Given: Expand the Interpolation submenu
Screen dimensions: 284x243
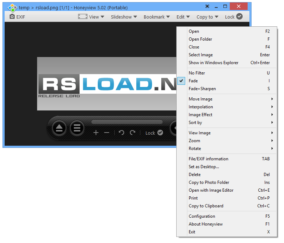Looking at the screenshot, I should 227,107.
